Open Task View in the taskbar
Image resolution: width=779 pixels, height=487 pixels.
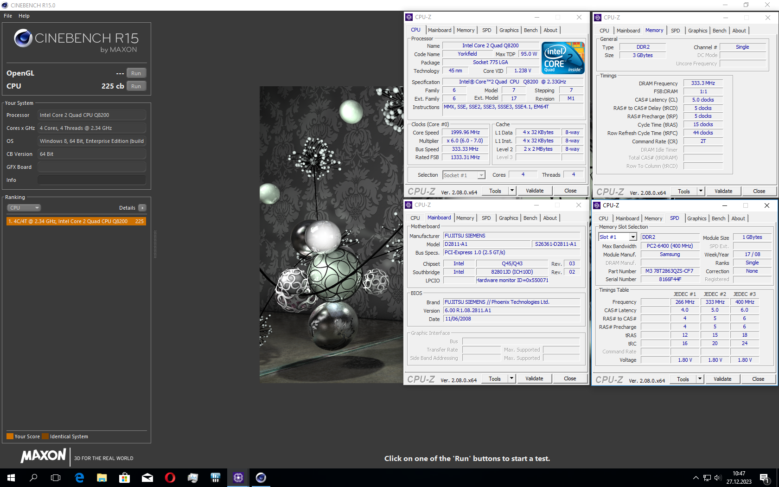[56, 477]
